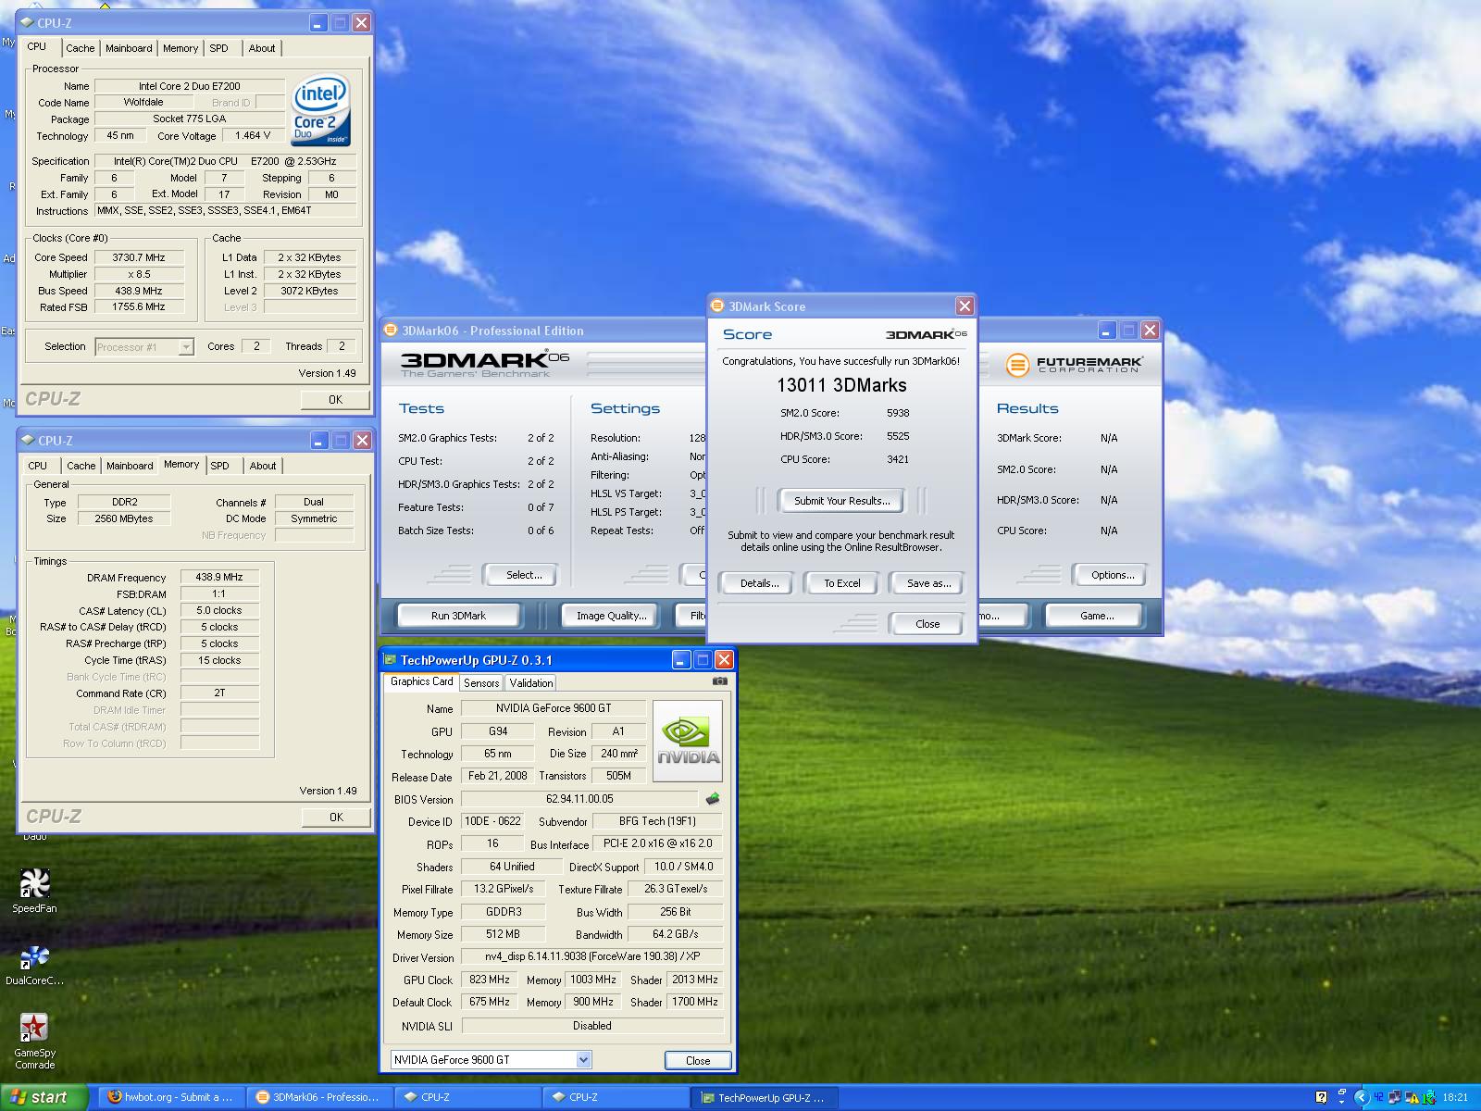Click Save as in the score dialog

coord(928,583)
